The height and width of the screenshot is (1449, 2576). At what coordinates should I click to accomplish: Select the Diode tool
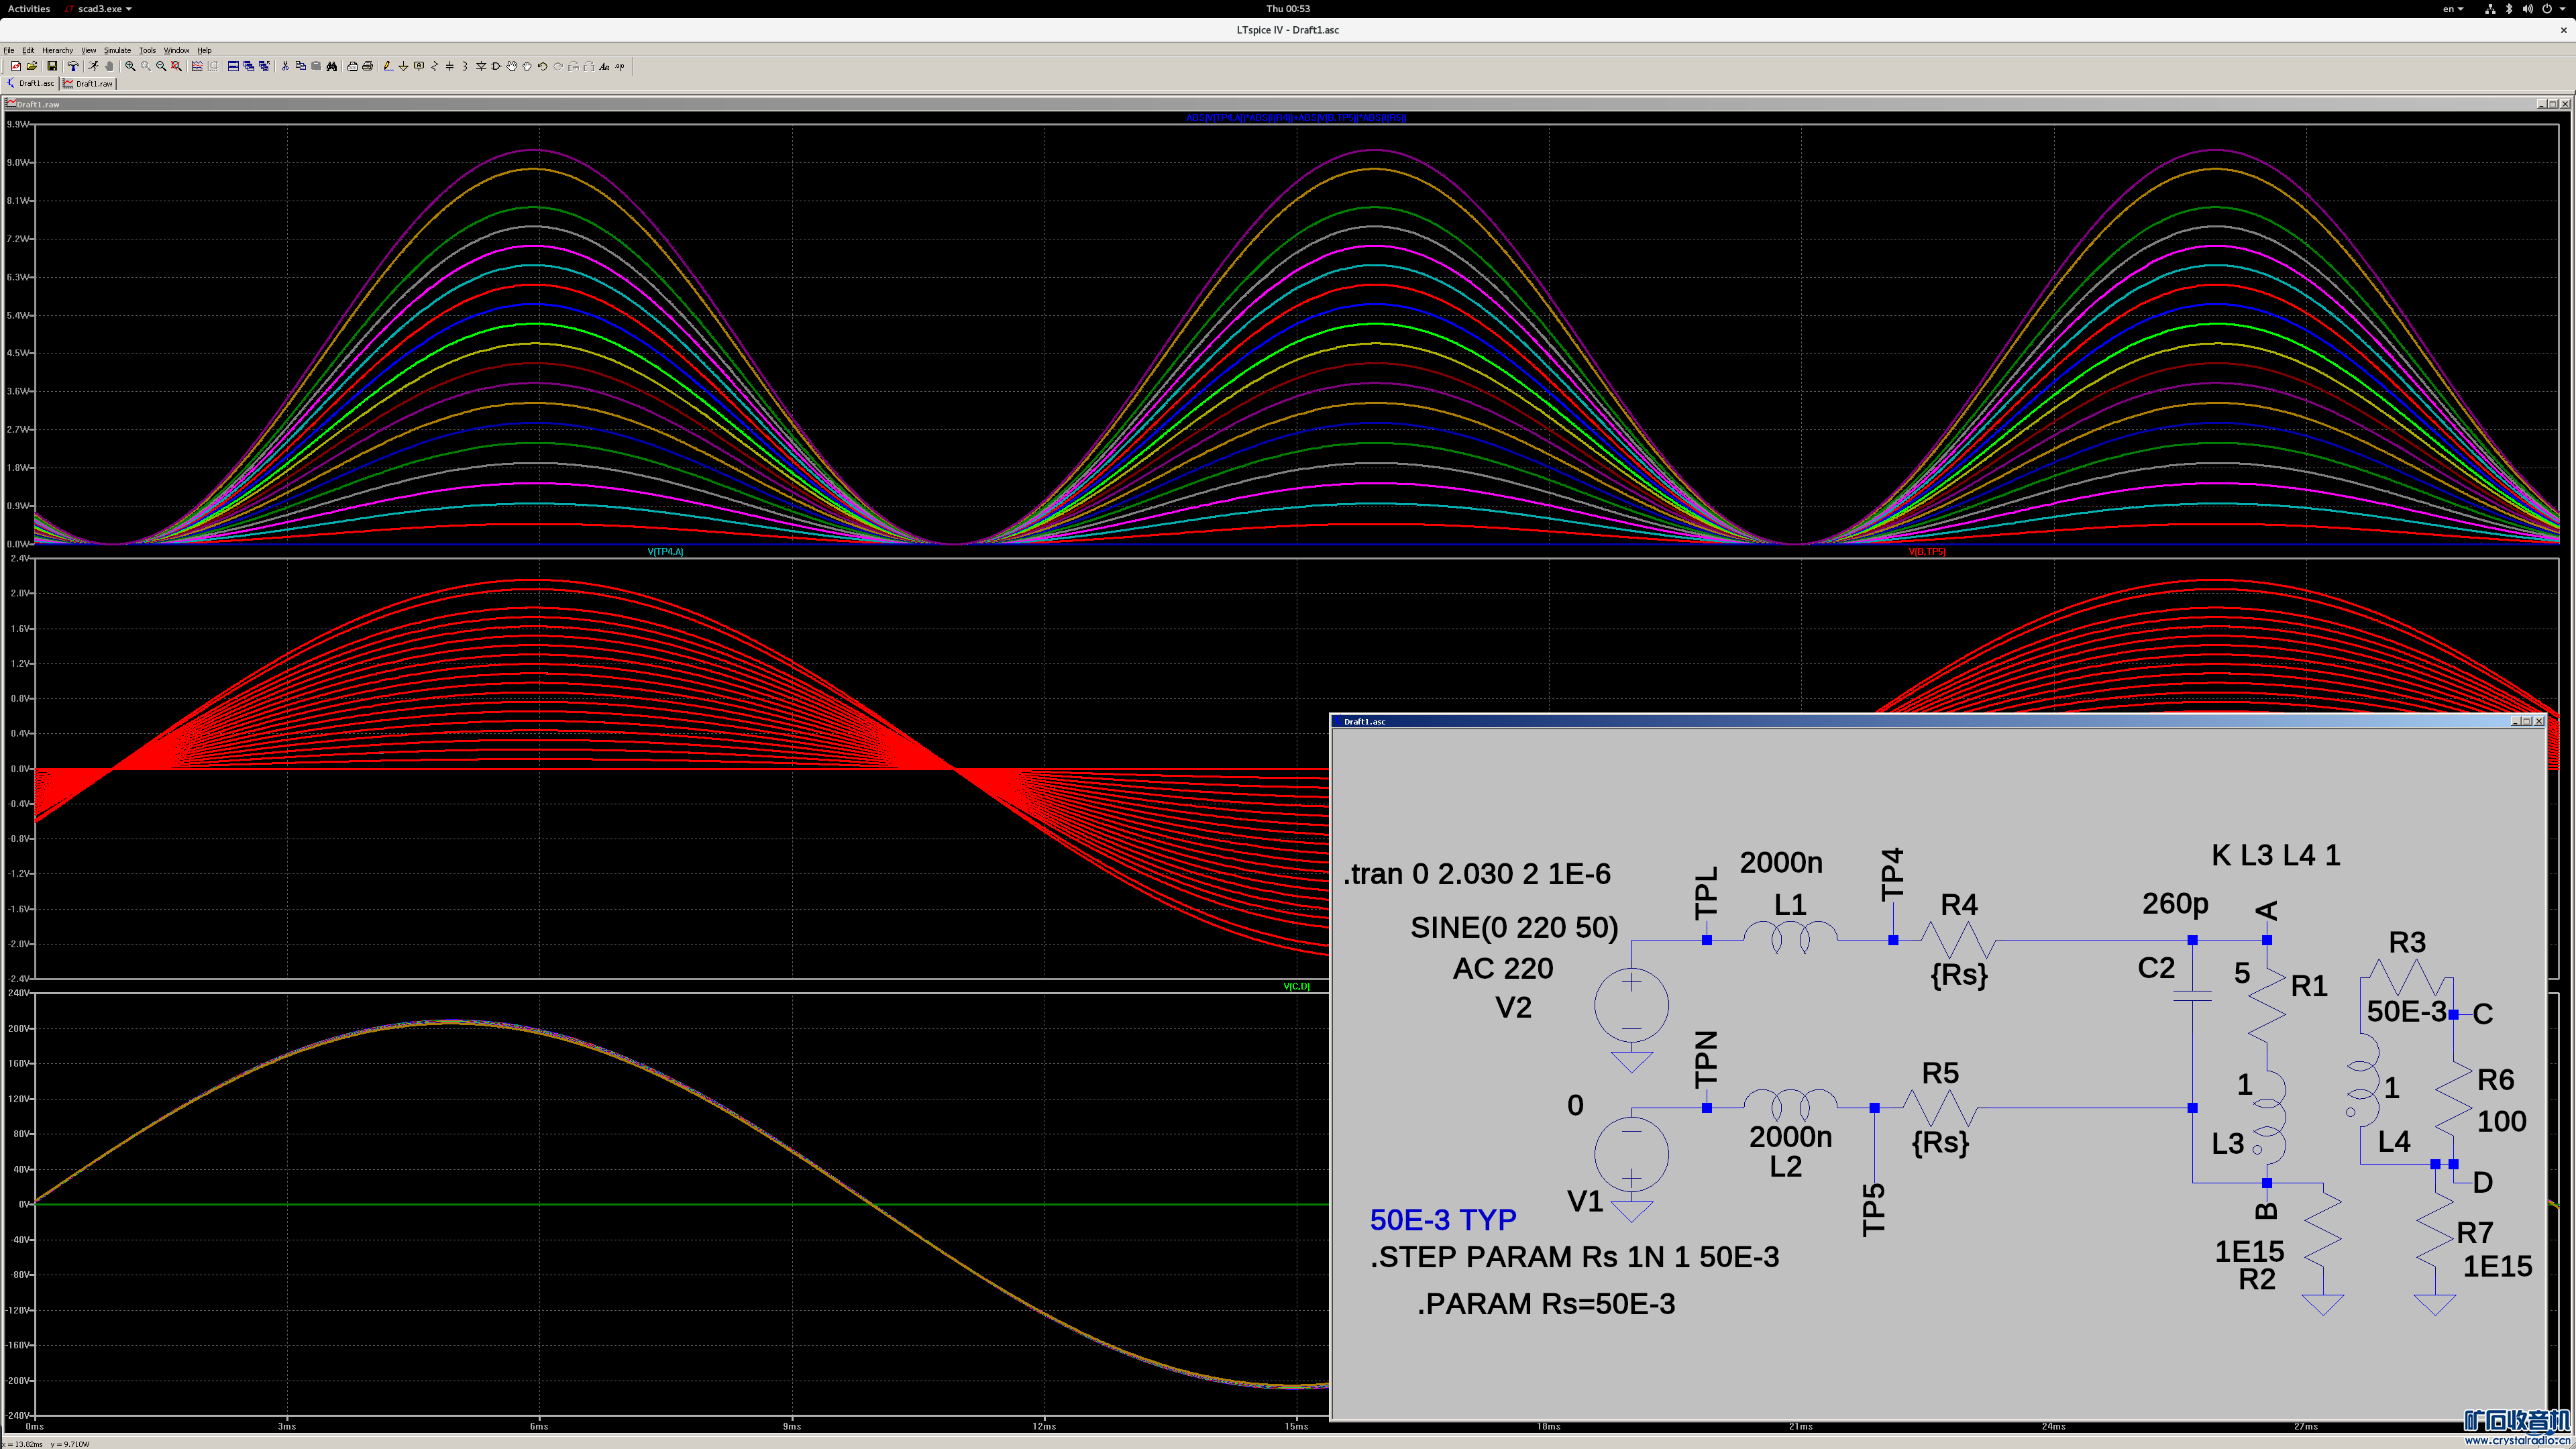(x=481, y=66)
